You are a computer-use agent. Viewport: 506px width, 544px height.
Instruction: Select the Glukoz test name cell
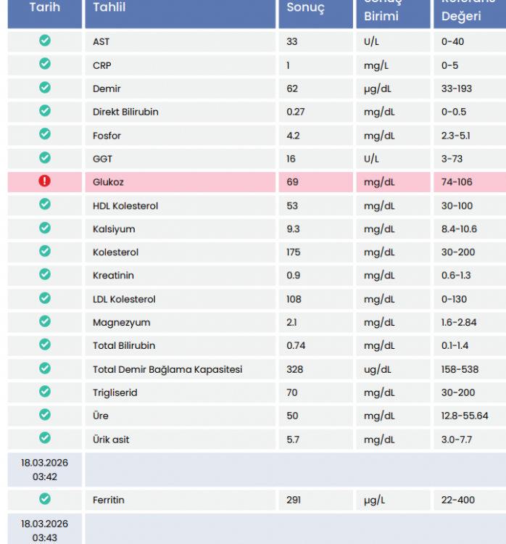[x=109, y=182]
